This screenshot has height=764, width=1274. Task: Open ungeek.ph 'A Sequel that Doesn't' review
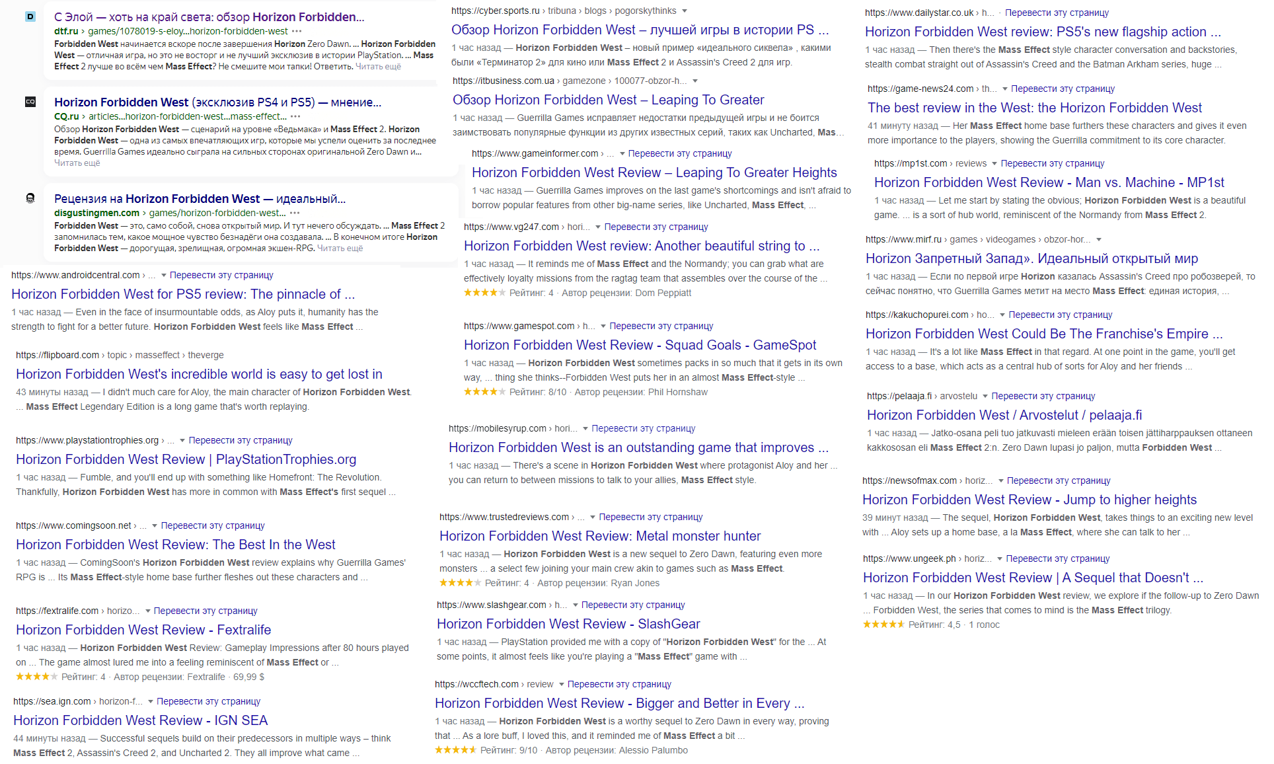1033,578
